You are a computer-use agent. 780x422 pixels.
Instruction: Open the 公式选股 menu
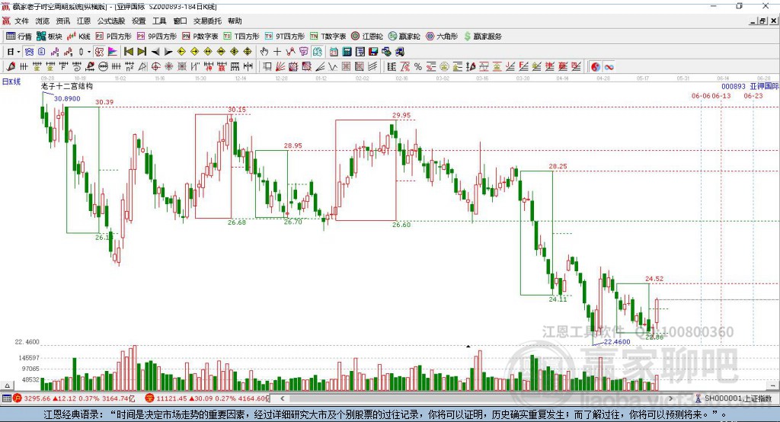pos(111,21)
